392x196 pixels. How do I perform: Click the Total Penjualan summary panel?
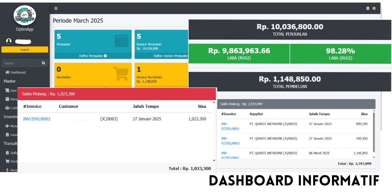(290, 30)
